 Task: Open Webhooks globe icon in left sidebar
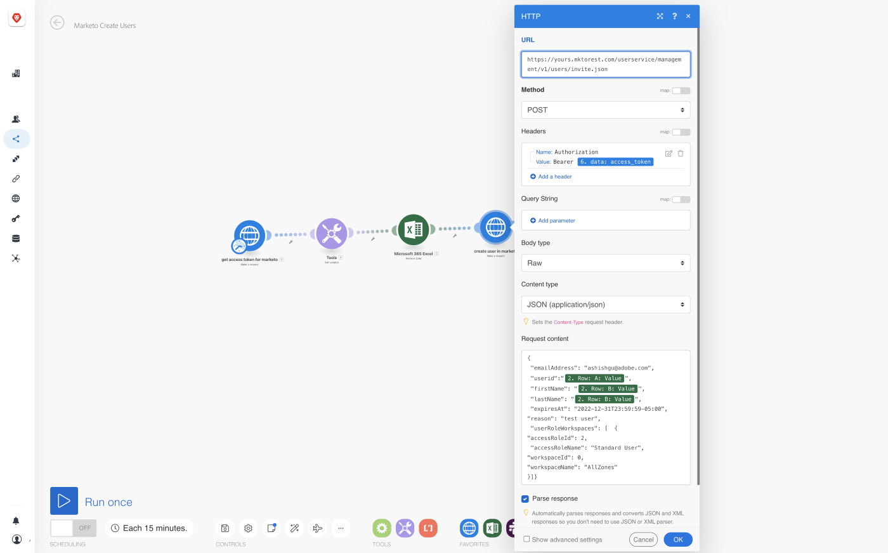coord(16,199)
